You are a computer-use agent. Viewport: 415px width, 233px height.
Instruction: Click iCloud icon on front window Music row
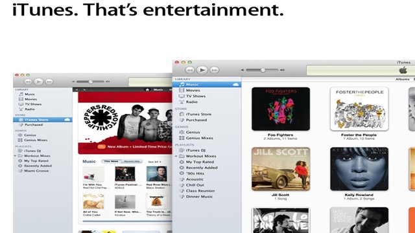coord(235,85)
